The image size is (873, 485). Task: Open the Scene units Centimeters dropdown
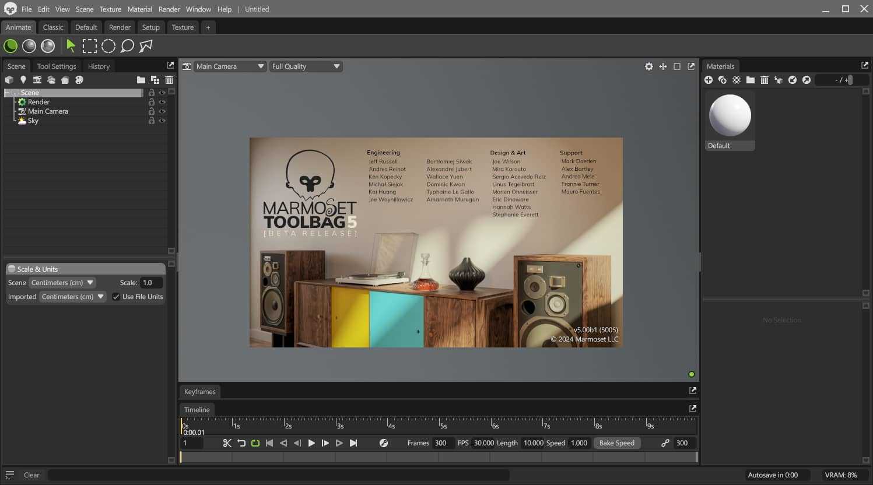(x=62, y=283)
